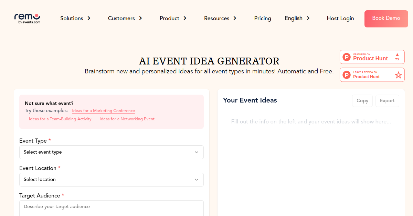Try the Ideas for a Marketing Conference example
The height and width of the screenshot is (216, 413).
click(104, 111)
